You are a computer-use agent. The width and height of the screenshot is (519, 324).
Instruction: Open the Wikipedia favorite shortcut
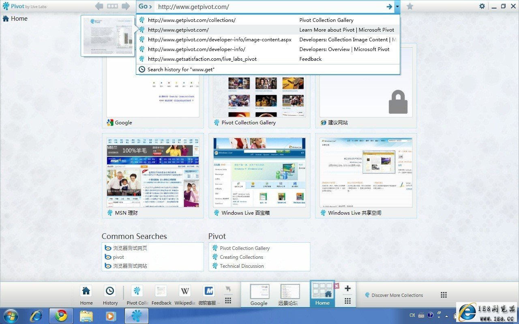(185, 295)
